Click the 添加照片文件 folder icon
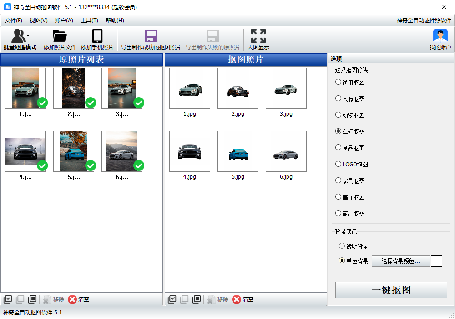Viewport: 455px width, 319px height. [x=60, y=36]
